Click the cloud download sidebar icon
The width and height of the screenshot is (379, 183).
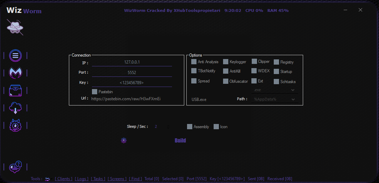15,108
